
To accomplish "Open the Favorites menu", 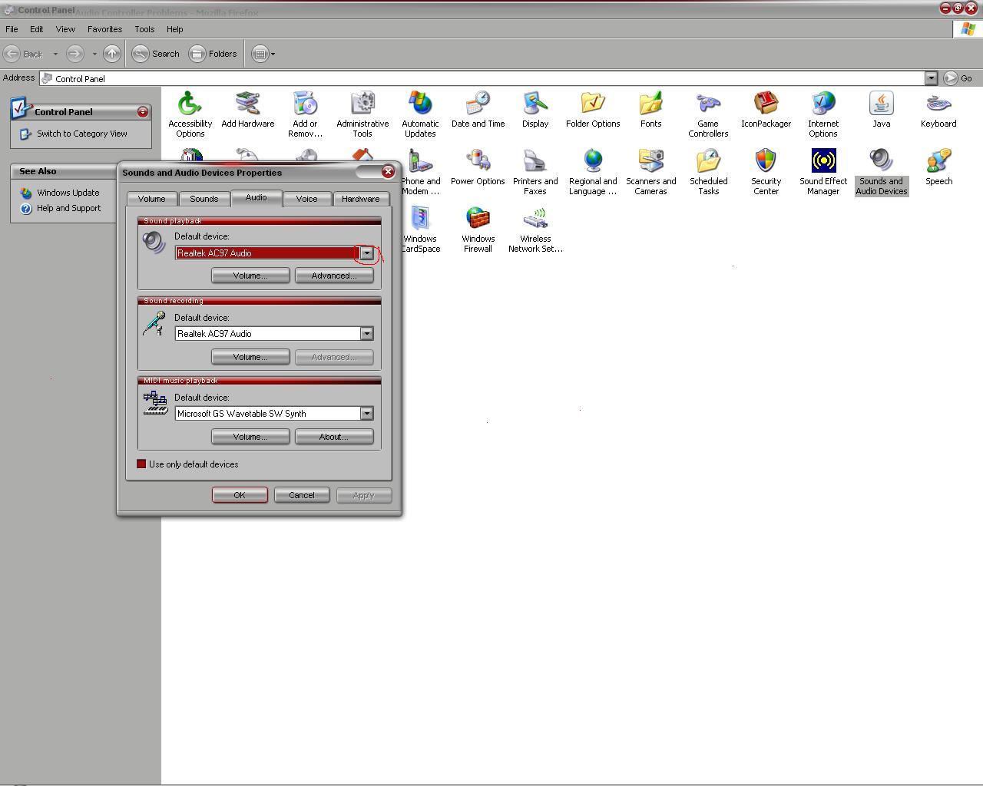I will tap(104, 29).
